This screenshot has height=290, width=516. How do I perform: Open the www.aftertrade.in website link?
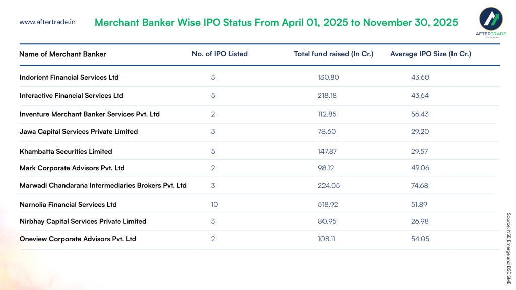click(x=47, y=22)
